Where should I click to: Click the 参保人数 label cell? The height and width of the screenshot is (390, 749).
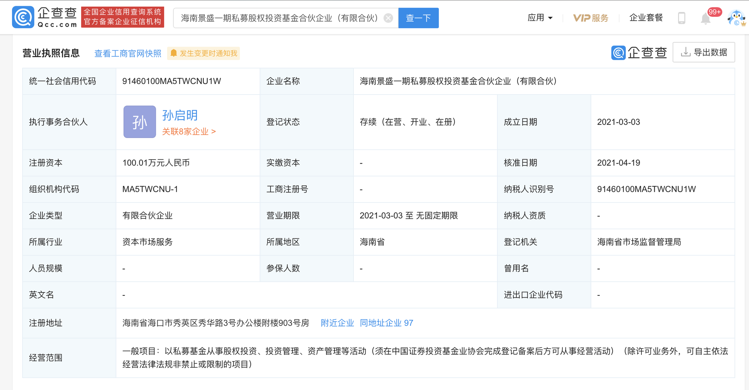click(306, 268)
